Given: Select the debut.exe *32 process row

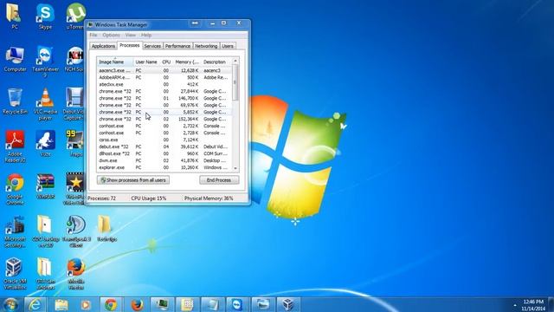Looking at the screenshot, I should 164,146.
